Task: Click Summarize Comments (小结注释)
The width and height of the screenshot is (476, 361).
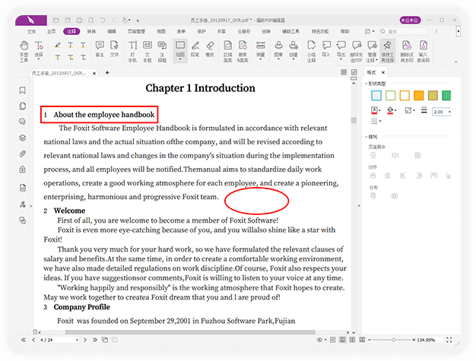Action: pos(311,51)
